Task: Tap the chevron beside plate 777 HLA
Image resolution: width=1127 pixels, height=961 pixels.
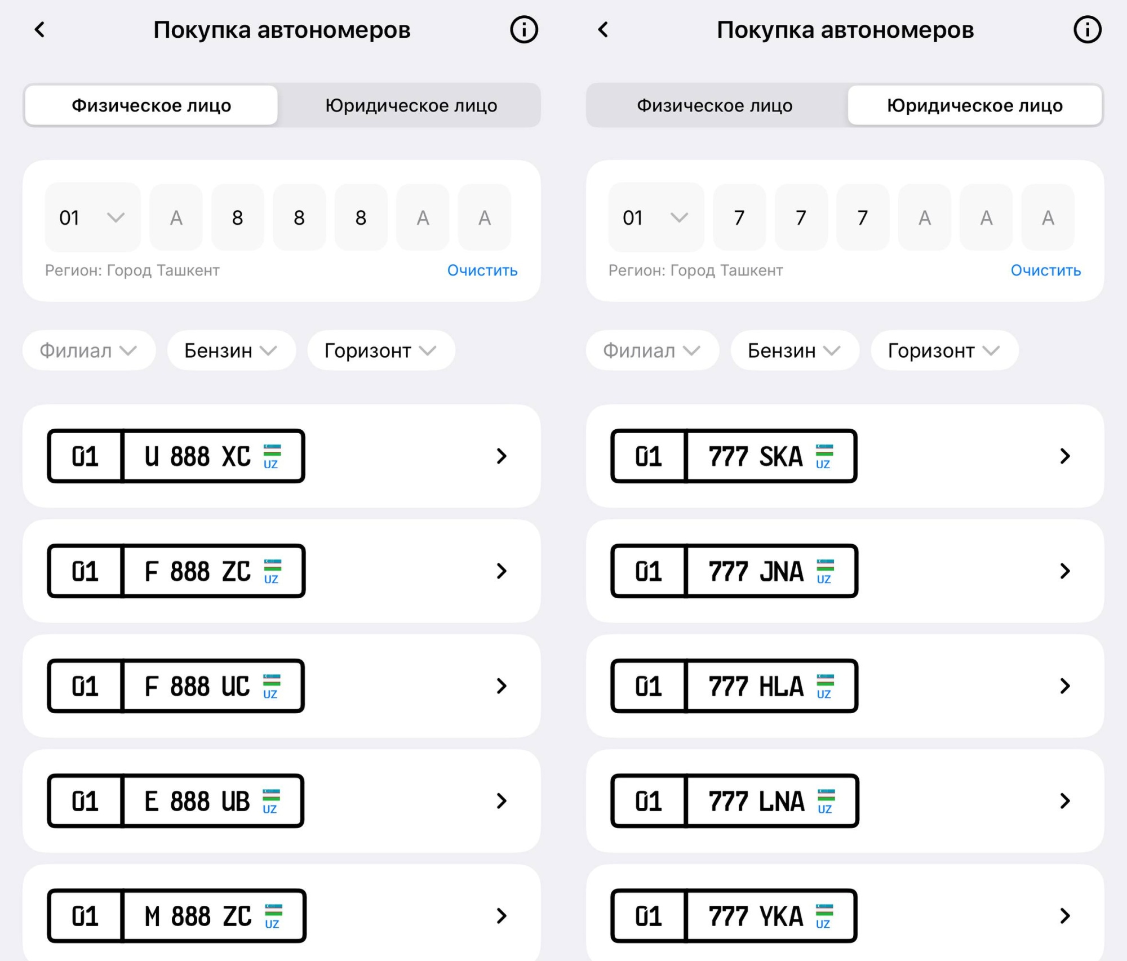Action: tap(1064, 686)
